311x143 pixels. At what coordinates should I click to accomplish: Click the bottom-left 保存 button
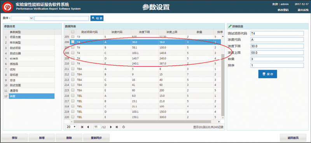[14, 138]
